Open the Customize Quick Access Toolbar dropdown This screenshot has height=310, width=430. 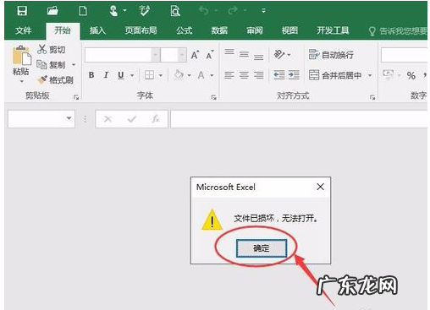[x=263, y=11]
